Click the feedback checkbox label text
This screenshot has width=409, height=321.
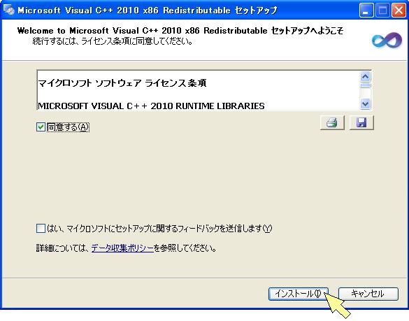click(x=159, y=229)
